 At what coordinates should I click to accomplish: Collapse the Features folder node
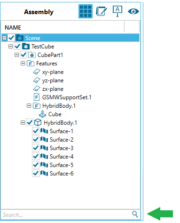23,64
